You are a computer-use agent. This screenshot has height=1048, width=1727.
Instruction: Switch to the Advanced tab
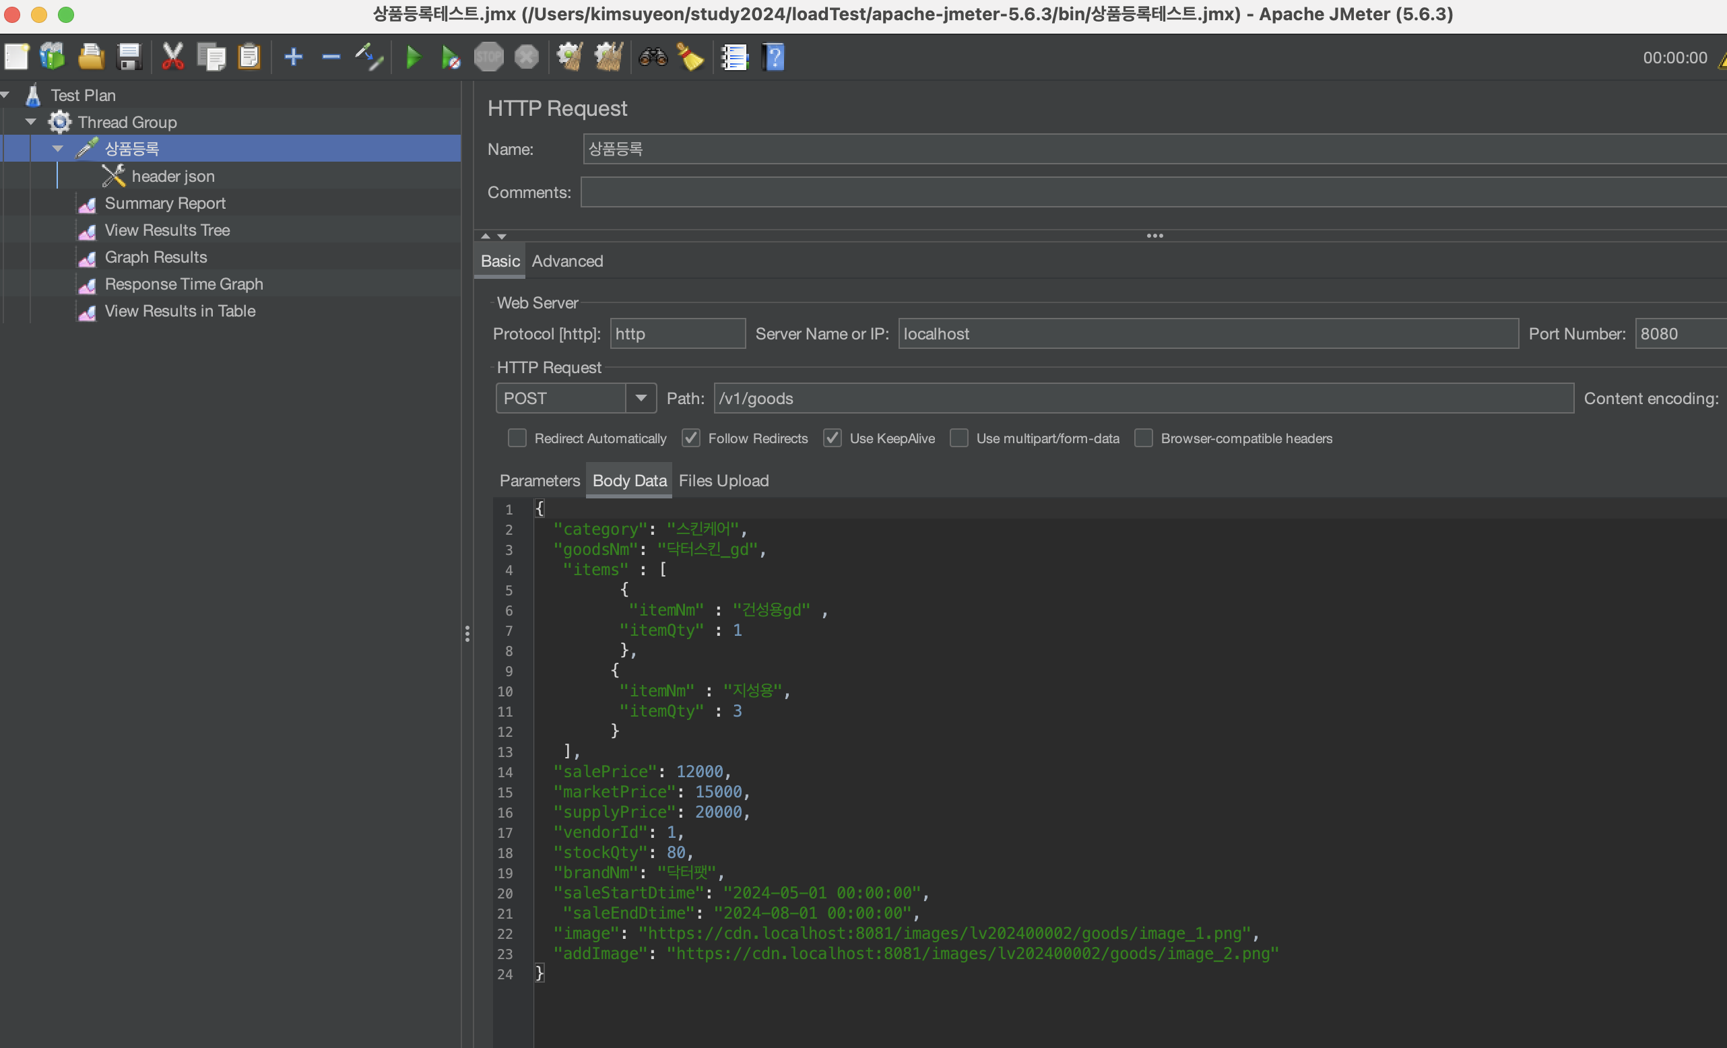coord(567,261)
